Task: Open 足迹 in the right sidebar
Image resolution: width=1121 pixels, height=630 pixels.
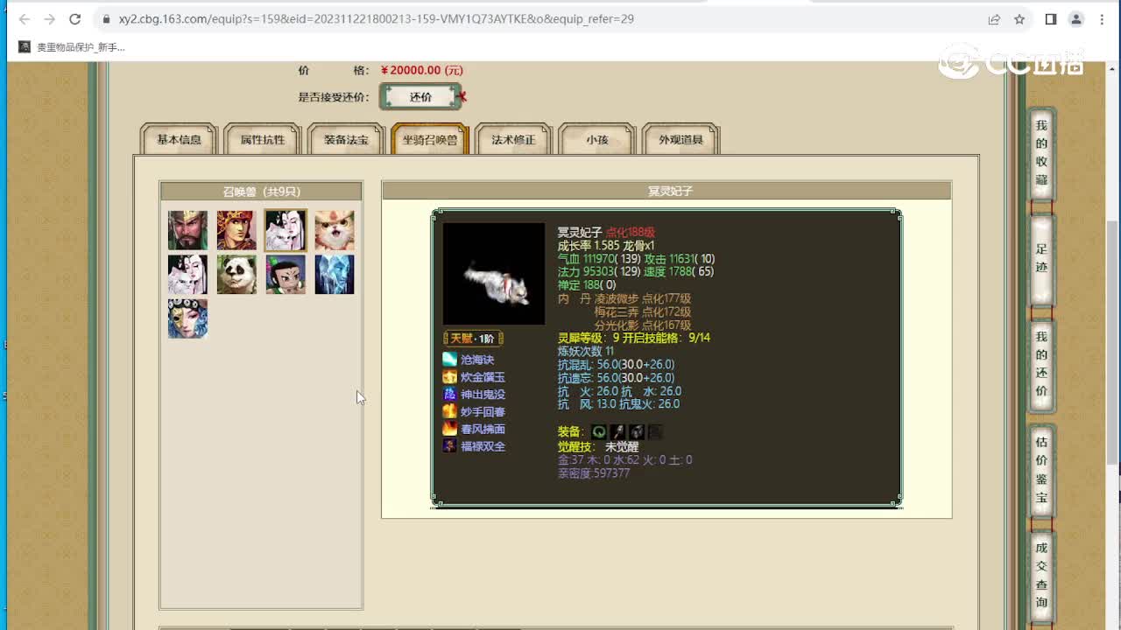Action: click(x=1041, y=260)
